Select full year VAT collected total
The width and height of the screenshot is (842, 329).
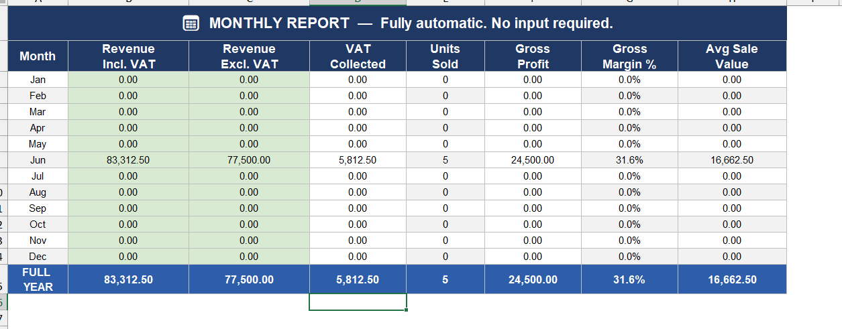click(x=358, y=279)
